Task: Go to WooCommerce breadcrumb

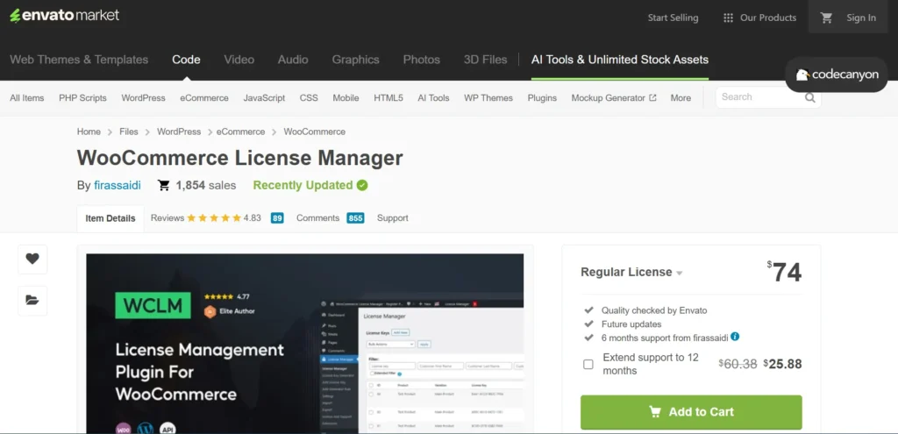Action: click(315, 132)
